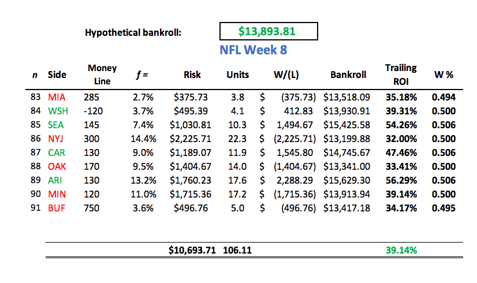Click CAR bankroll cell $14,745.67
This screenshot has width=477, height=283.
346,152
